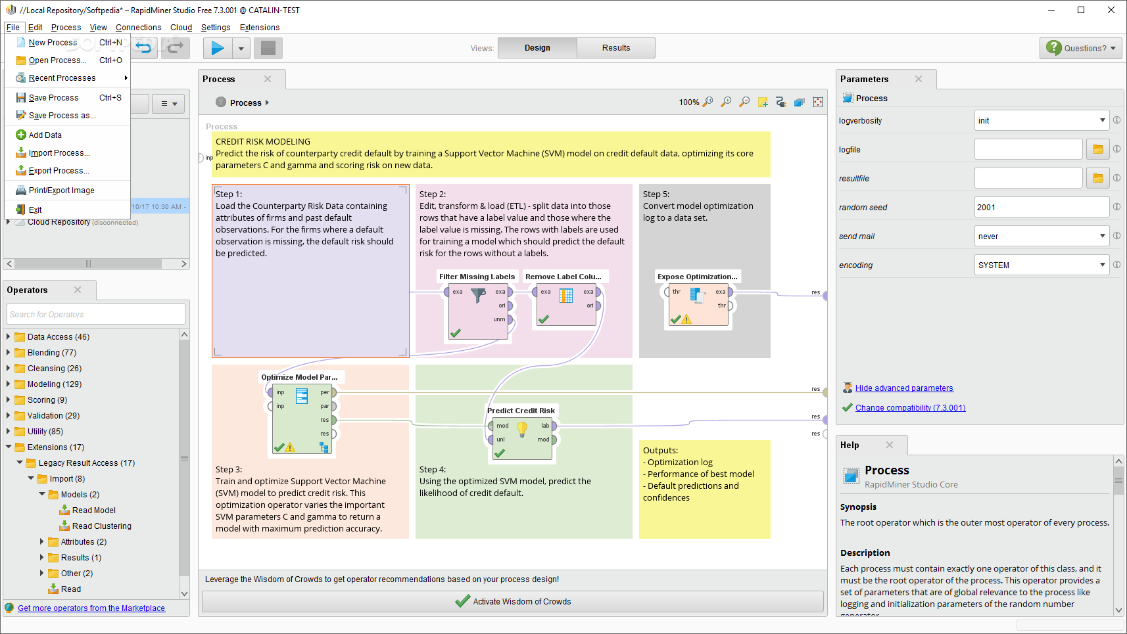Expand the Data Access folder

(8, 336)
